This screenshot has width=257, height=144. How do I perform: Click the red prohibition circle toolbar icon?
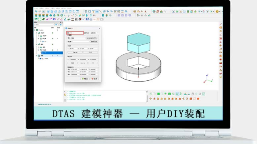(x=157, y=12)
